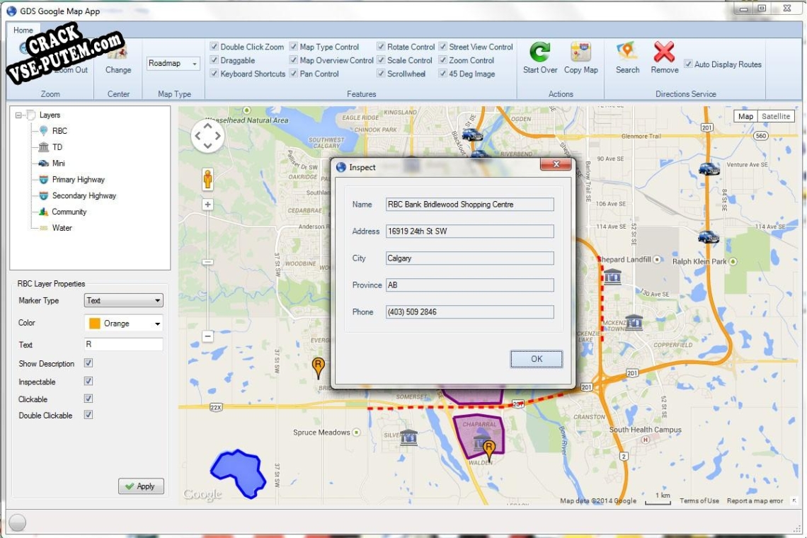This screenshot has height=538, width=807.
Task: Open the Marker Type dropdown
Action: (x=123, y=301)
